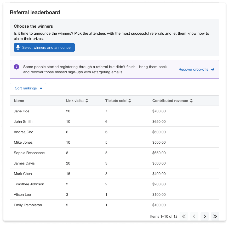The width and height of the screenshot is (229, 225).
Task: Click the trophy icon on the announce button
Action: pyautogui.click(x=18, y=47)
